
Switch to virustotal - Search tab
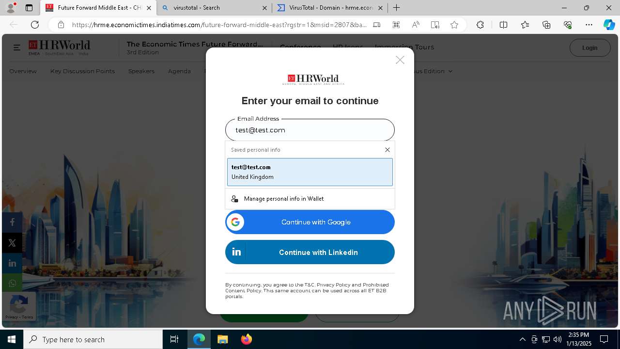tap(214, 8)
